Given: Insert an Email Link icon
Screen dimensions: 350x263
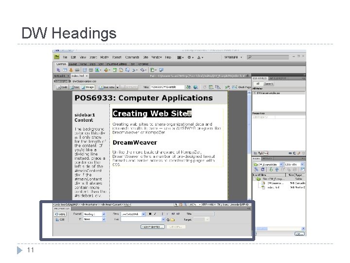Looking at the screenshot, I should (x=65, y=70).
